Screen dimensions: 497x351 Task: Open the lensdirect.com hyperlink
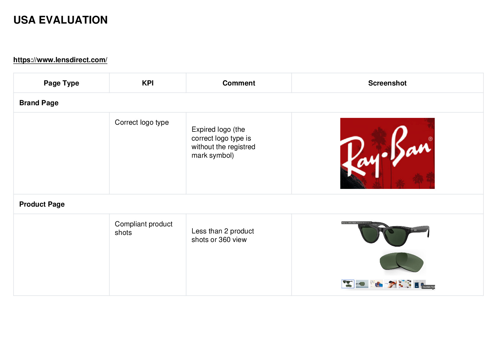(x=60, y=60)
